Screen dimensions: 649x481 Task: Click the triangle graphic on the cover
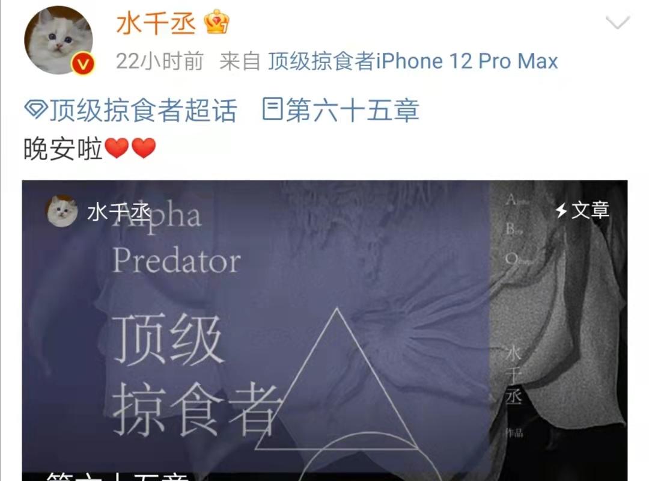tap(337, 379)
